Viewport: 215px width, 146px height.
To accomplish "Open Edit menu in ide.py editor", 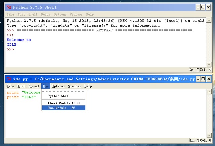I will 21,86.
